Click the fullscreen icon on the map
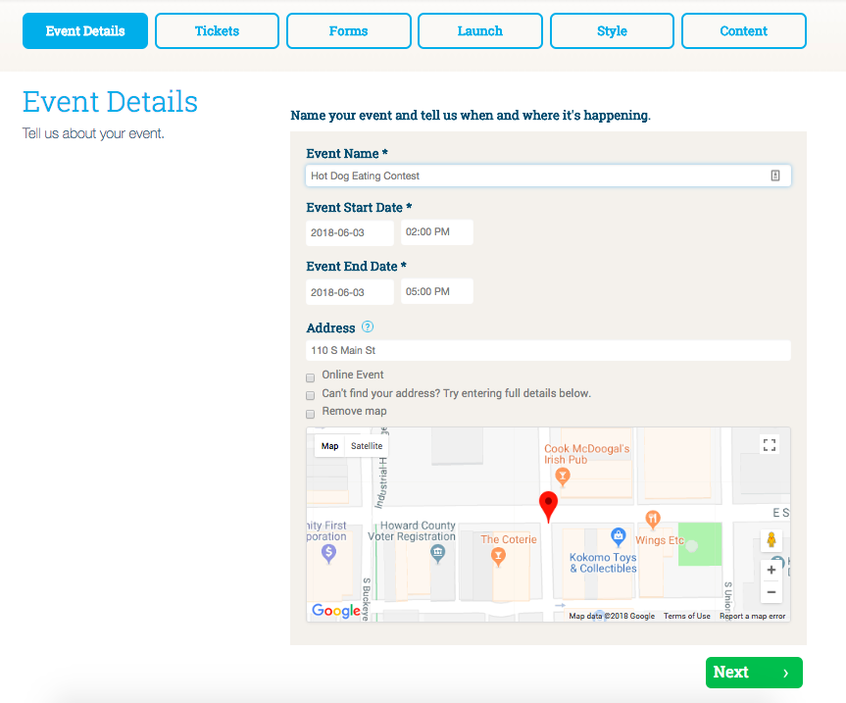 pos(771,445)
